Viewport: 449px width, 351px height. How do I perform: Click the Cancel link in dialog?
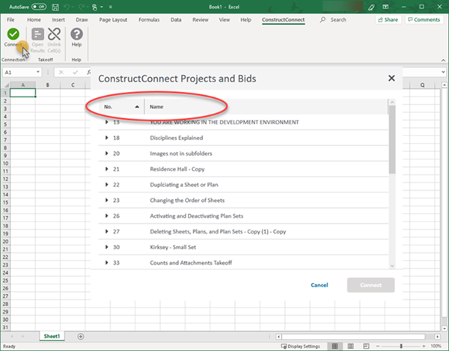tap(320, 285)
